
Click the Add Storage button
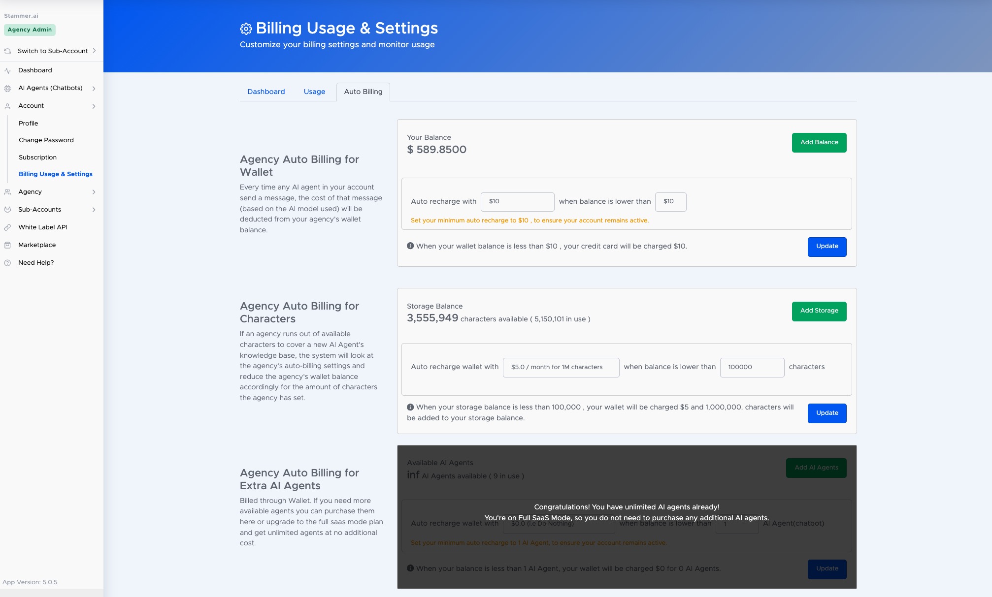click(819, 311)
